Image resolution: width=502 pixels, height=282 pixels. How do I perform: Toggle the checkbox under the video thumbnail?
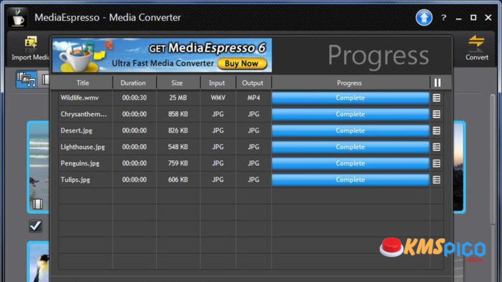pyautogui.click(x=35, y=226)
